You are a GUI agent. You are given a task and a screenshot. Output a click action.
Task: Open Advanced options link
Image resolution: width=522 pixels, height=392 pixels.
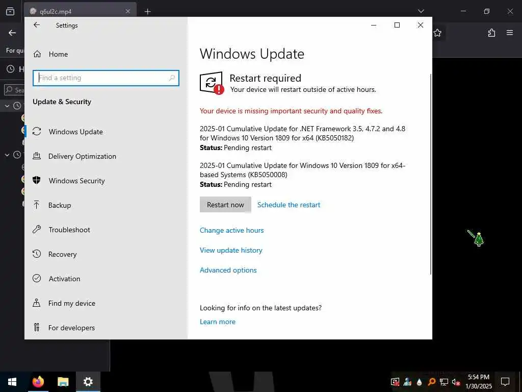pyautogui.click(x=228, y=270)
